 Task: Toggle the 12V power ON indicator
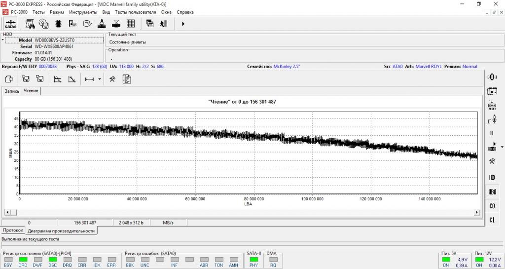[479, 259]
